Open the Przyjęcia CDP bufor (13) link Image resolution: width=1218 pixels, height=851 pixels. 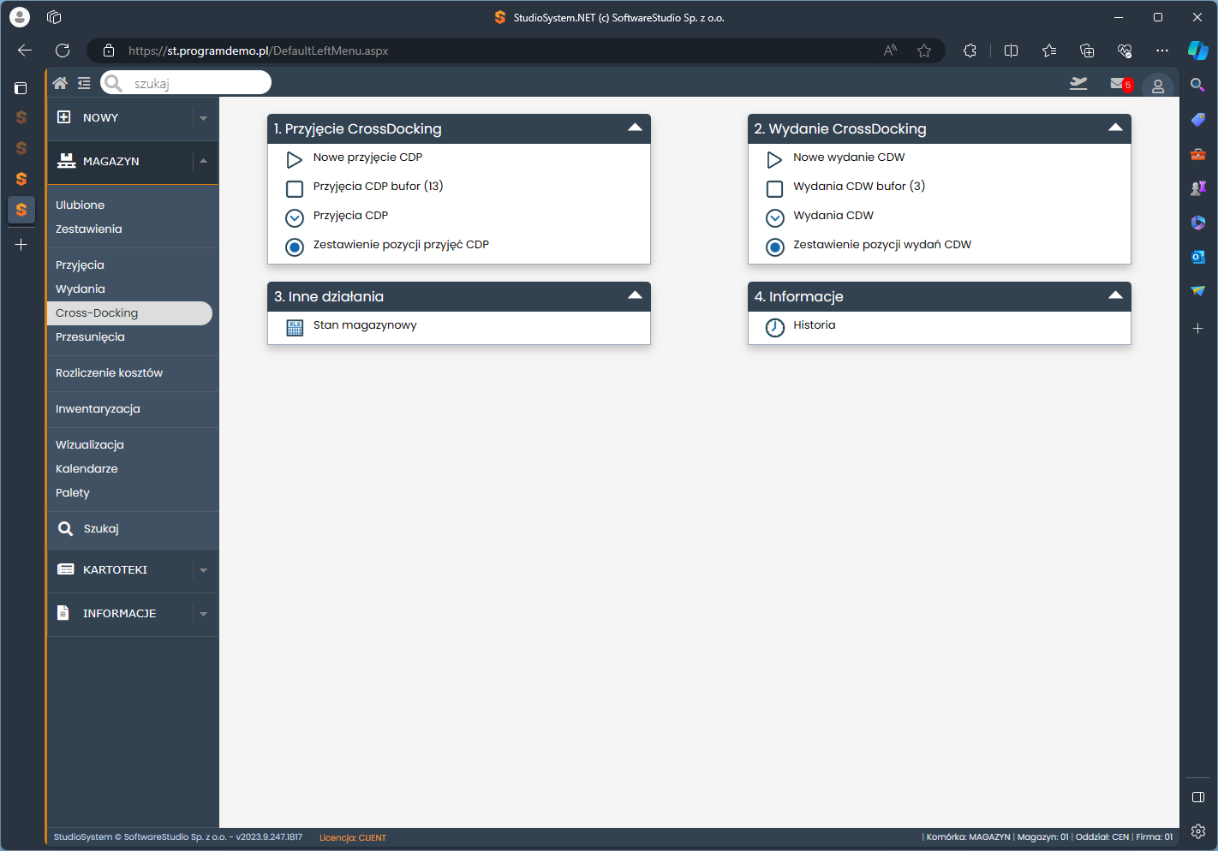pos(378,187)
